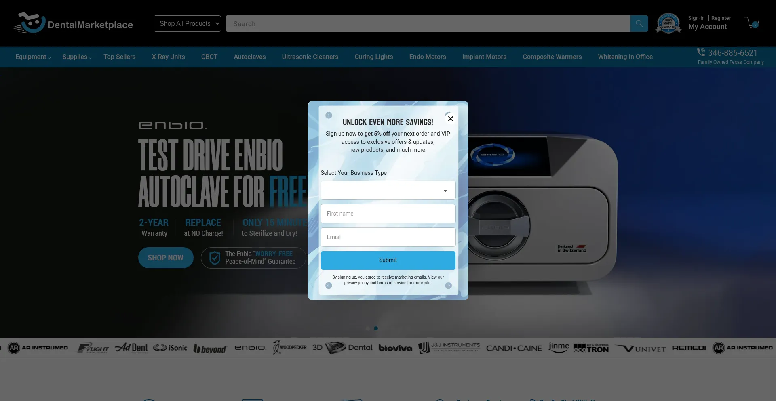Click the AdDent brand logo

[132, 348]
